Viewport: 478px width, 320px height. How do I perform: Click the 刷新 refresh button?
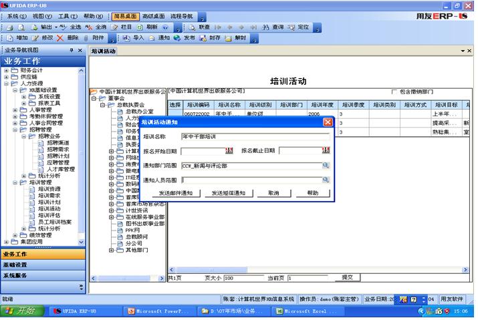click(147, 27)
